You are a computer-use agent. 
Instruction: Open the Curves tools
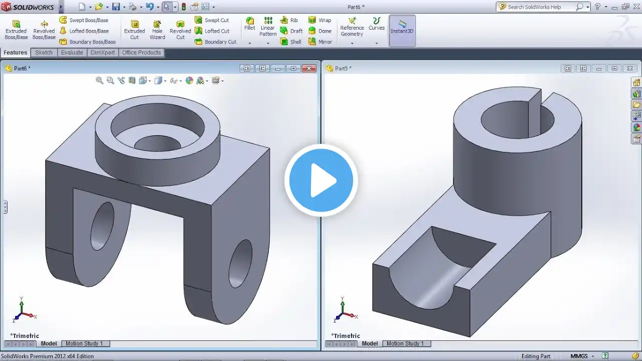click(x=377, y=24)
